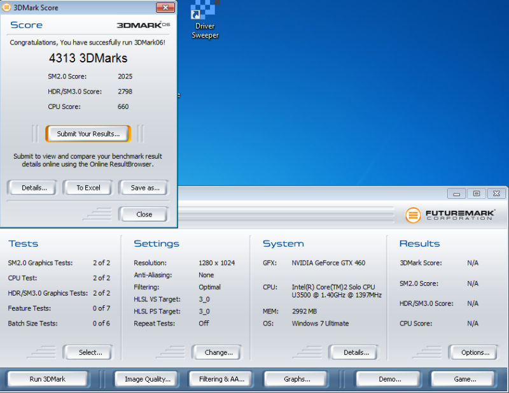The image size is (509, 393).
Task: Click Repeat Tests value 'Off'
Action: [x=204, y=324]
